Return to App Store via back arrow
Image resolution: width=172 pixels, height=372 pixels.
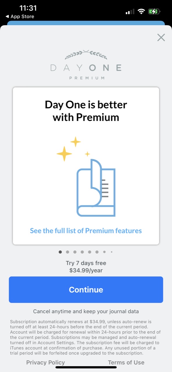(20, 17)
